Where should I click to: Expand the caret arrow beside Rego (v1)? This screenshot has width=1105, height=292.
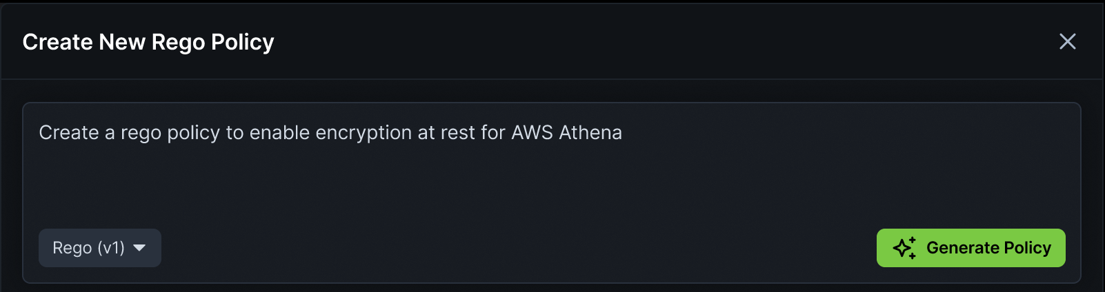click(139, 248)
